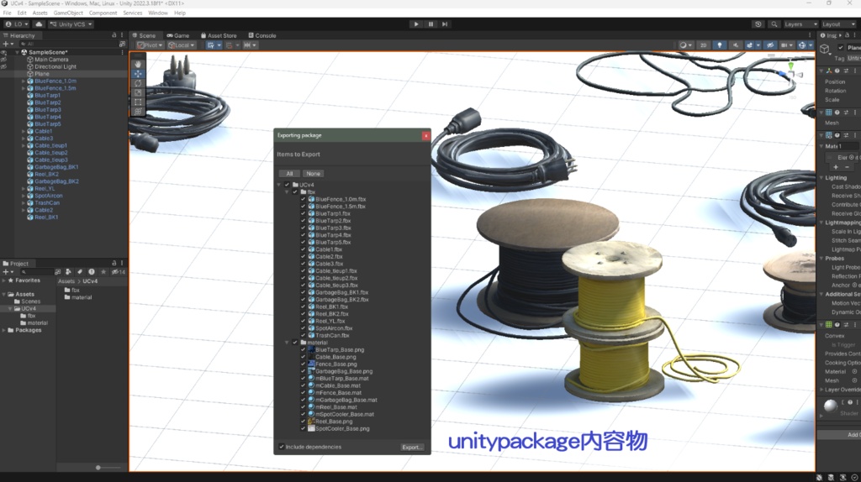
Task: Switch to the Console tab
Action: (262, 35)
